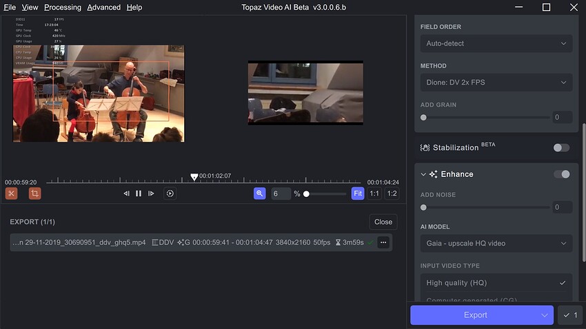Open the Processing menu
The height and width of the screenshot is (329, 586).
click(62, 7)
